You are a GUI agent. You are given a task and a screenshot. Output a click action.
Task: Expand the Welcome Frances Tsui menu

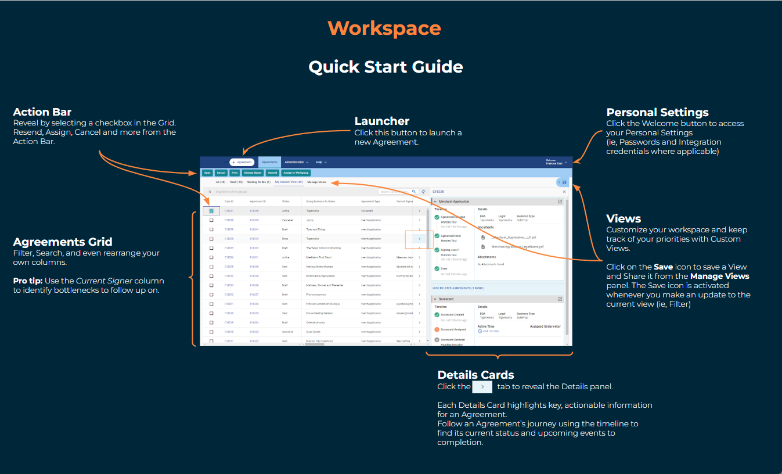556,162
